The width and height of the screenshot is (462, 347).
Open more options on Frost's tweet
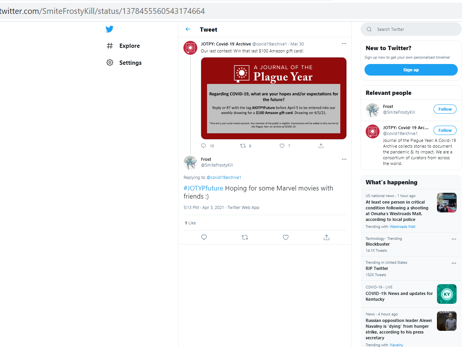(x=344, y=159)
